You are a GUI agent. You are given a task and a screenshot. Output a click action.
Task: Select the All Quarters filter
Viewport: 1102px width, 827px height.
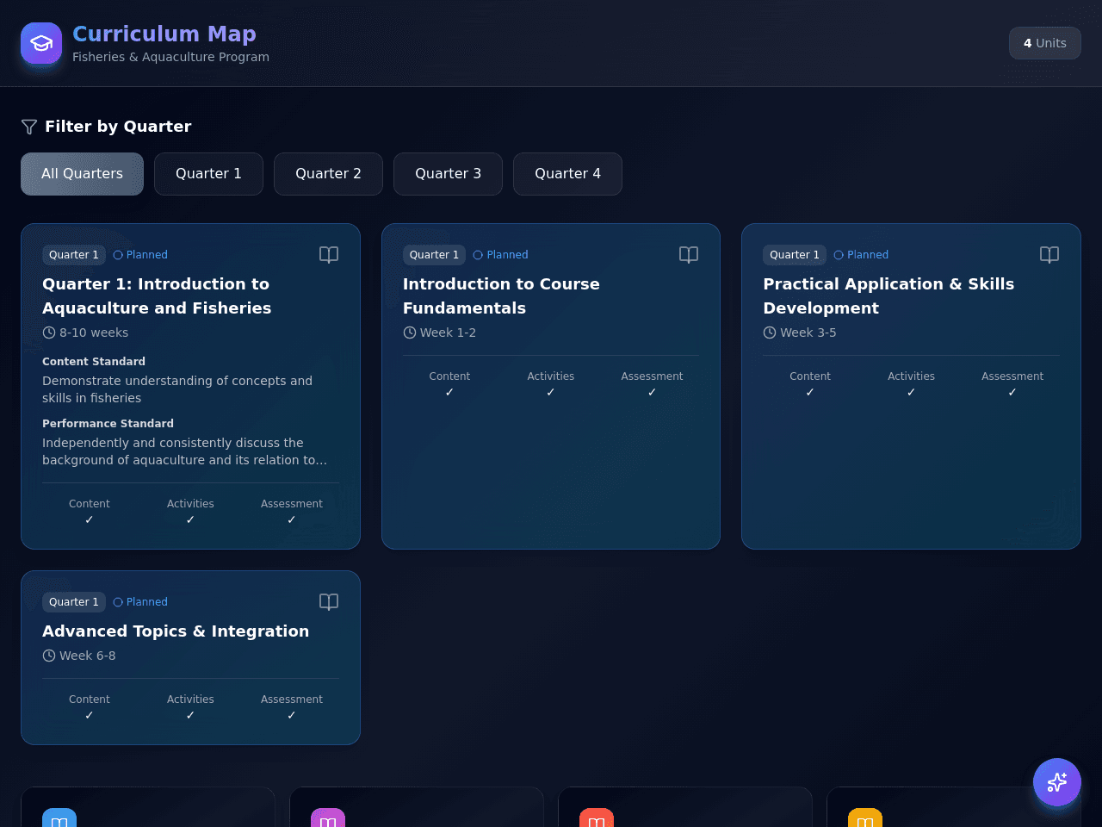point(82,174)
